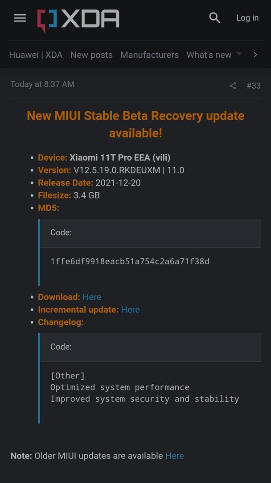Viewport: 271px width, 483px height.
Task: Expand the What's new dropdown arrow
Action: pos(239,54)
